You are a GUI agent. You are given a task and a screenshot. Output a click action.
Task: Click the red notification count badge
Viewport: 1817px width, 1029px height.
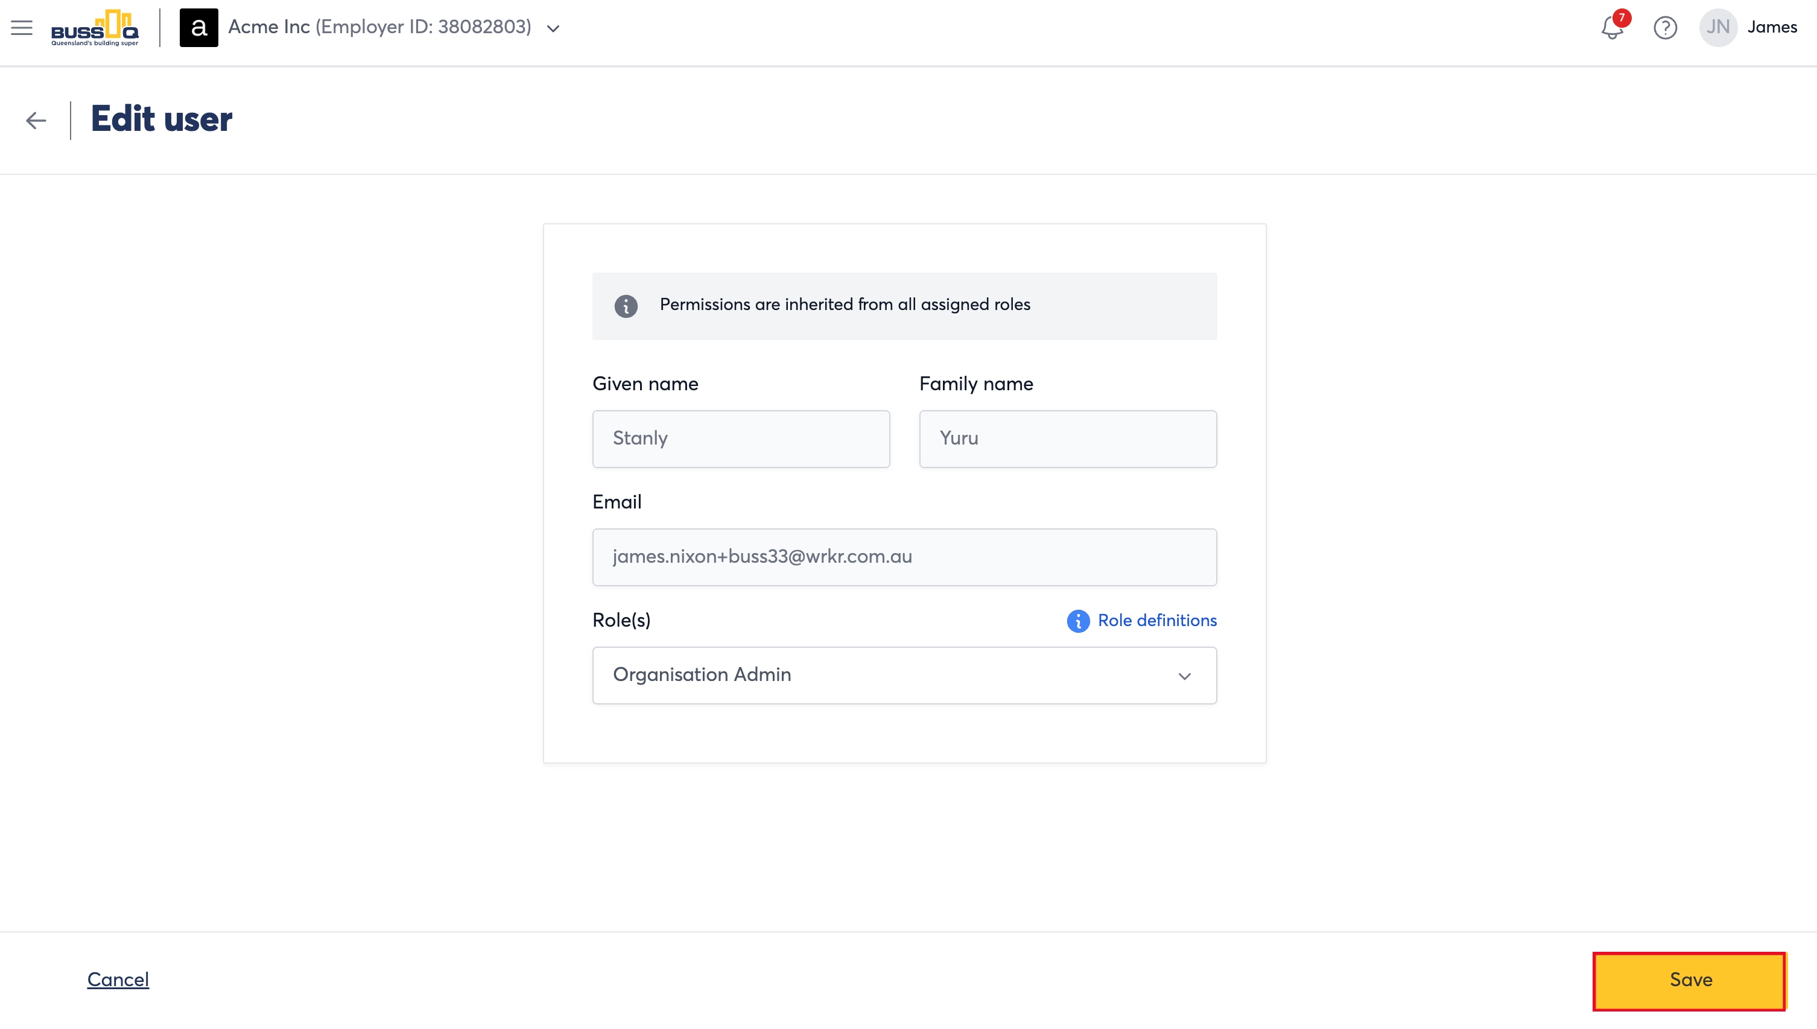[x=1621, y=17]
